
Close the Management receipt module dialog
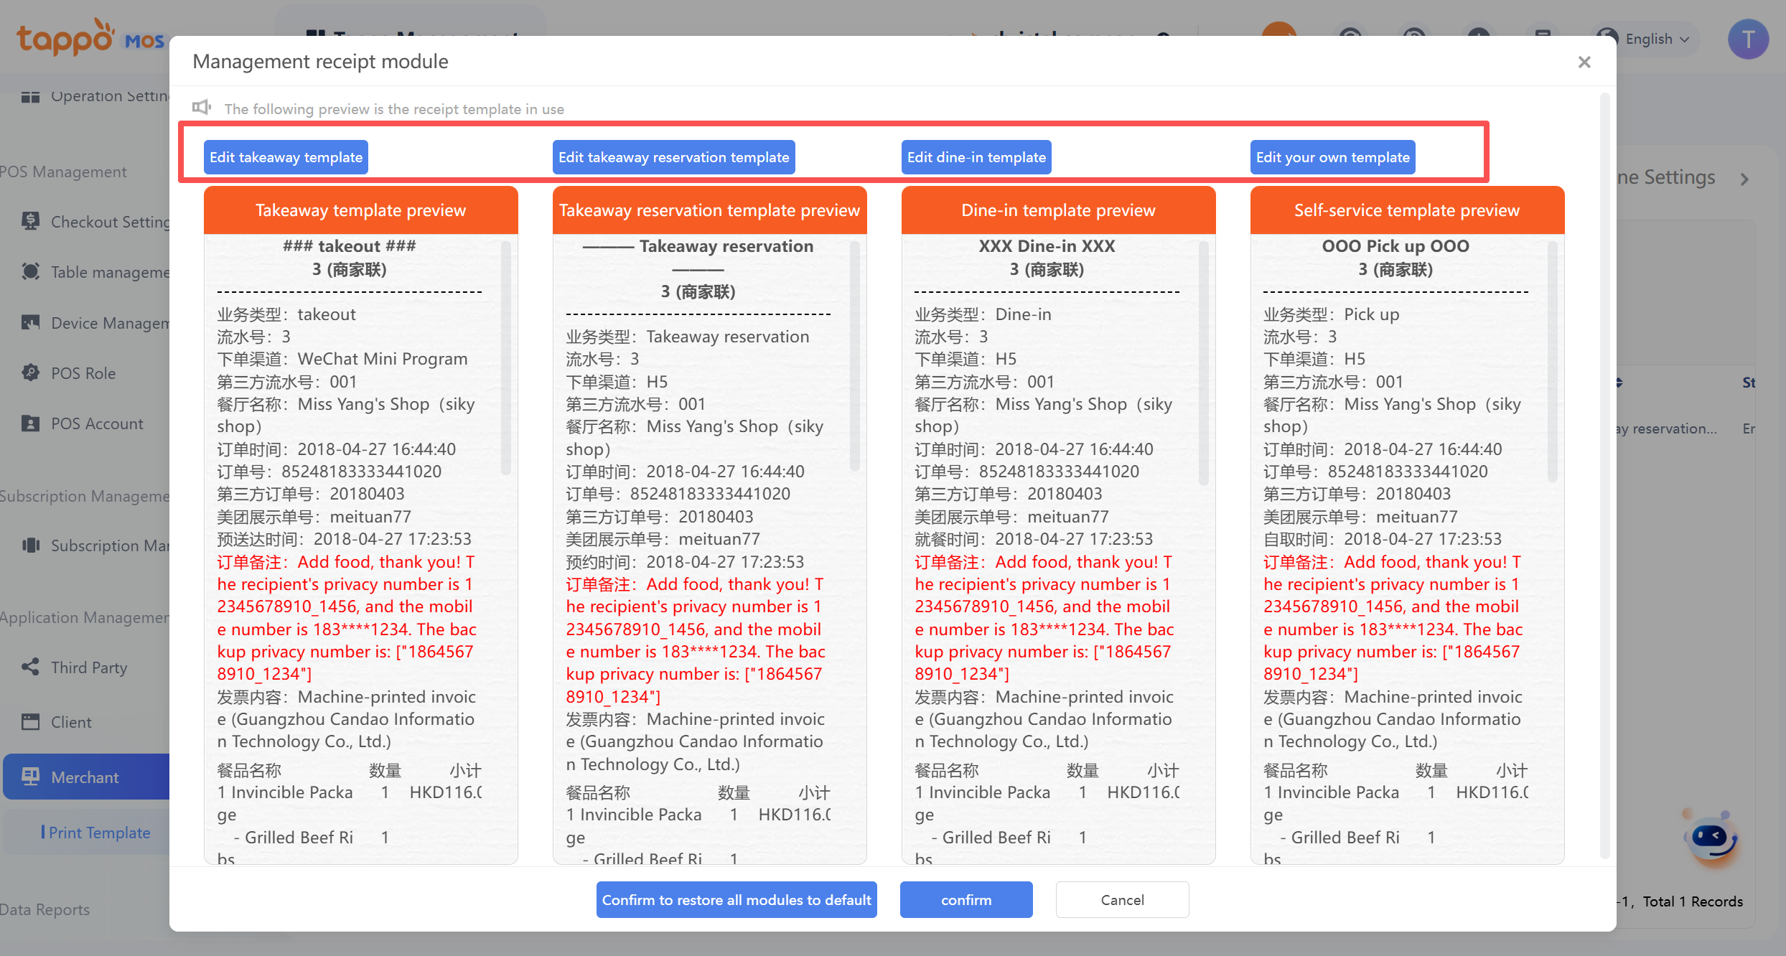[1584, 62]
